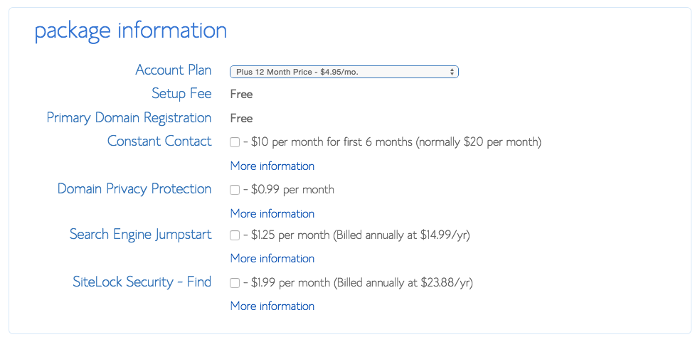
Task: Click Free value beside Primary Domain Registration
Action: [241, 118]
